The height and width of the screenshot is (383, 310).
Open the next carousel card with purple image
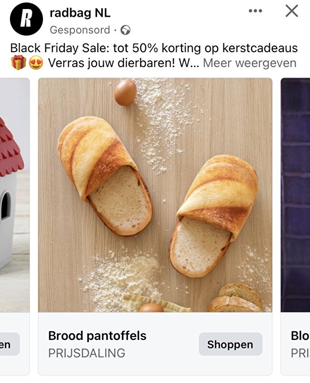295,195
